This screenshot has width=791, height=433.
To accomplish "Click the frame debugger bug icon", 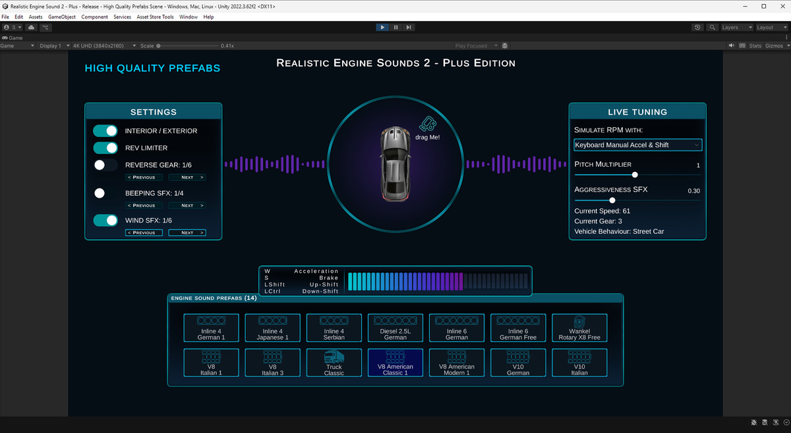I will (x=504, y=45).
